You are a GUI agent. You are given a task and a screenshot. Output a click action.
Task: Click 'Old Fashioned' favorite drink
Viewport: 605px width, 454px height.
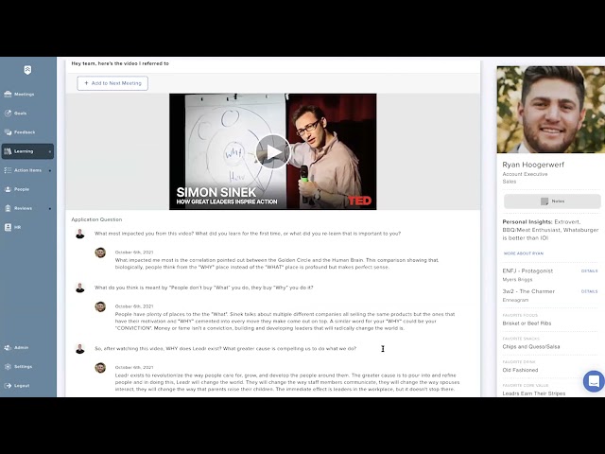(520, 370)
